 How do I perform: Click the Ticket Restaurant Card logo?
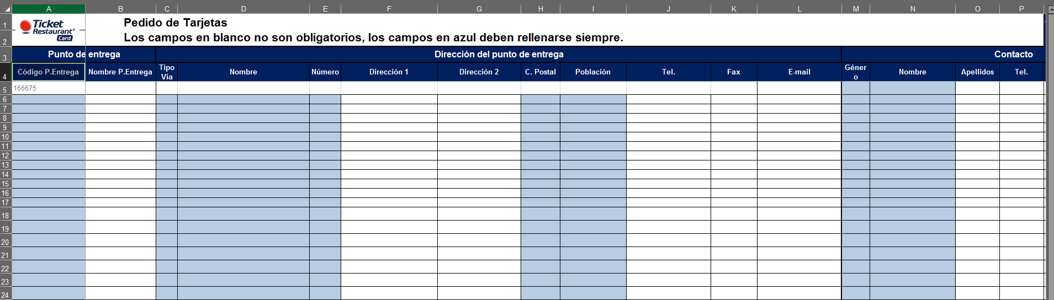[47, 30]
